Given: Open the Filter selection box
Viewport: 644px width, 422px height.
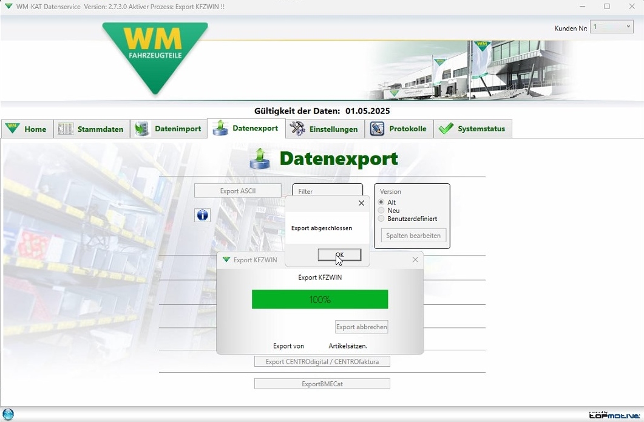Looking at the screenshot, I should 327,190.
